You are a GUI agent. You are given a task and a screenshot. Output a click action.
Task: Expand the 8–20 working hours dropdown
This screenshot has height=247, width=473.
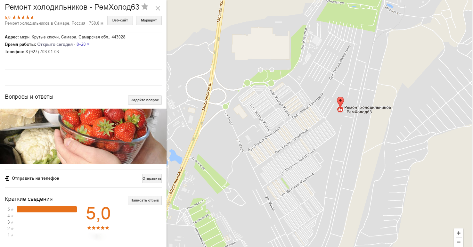point(83,44)
